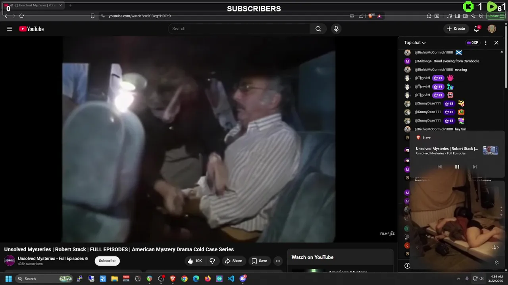
Task: Start voice search with the microphone
Action: pyautogui.click(x=336, y=29)
